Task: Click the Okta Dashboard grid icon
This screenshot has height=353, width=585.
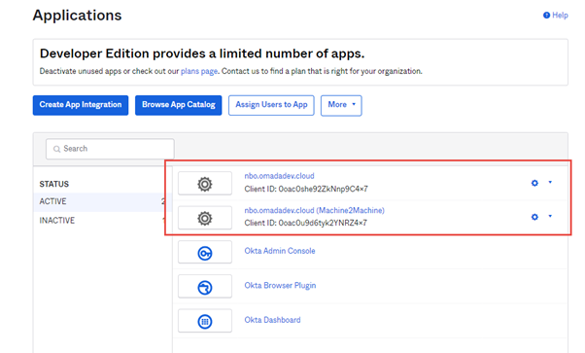Action: 205,322
